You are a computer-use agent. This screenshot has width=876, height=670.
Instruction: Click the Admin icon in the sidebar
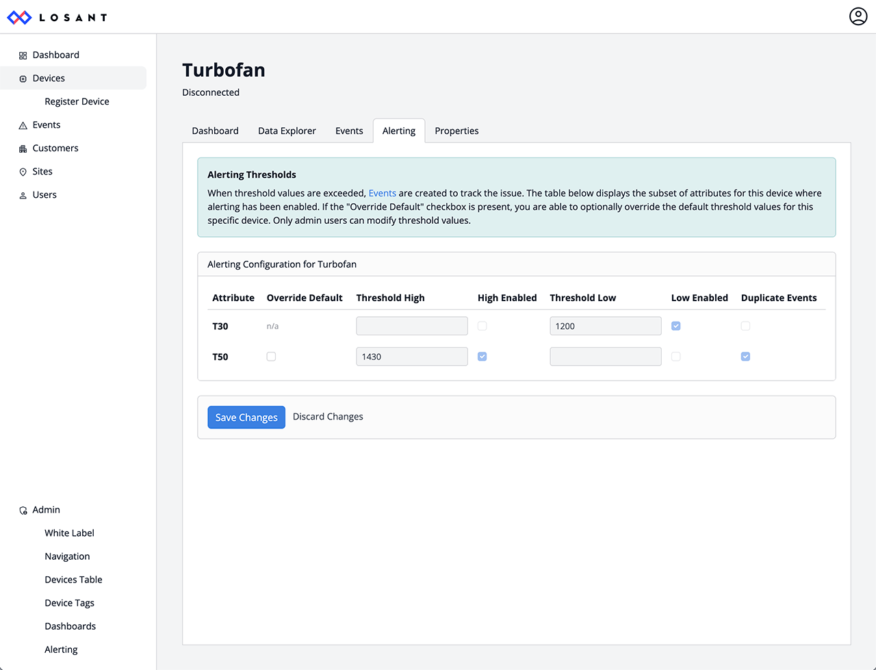coord(23,509)
